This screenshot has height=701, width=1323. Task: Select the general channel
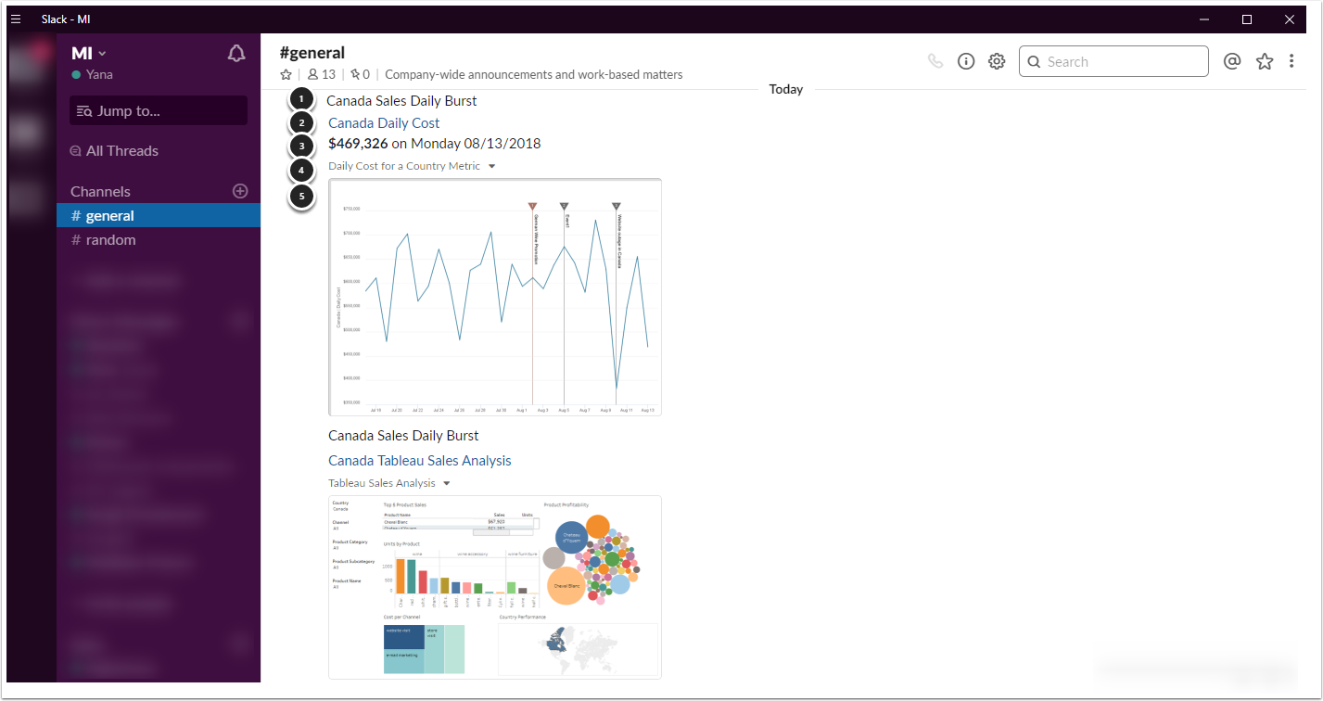point(109,216)
